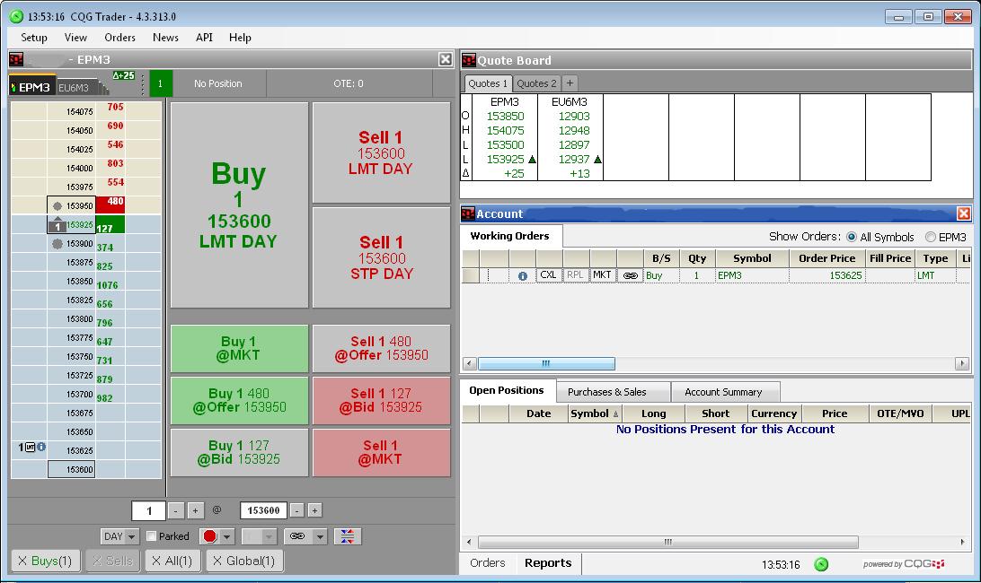Click the CXL cancel order button

click(x=548, y=275)
